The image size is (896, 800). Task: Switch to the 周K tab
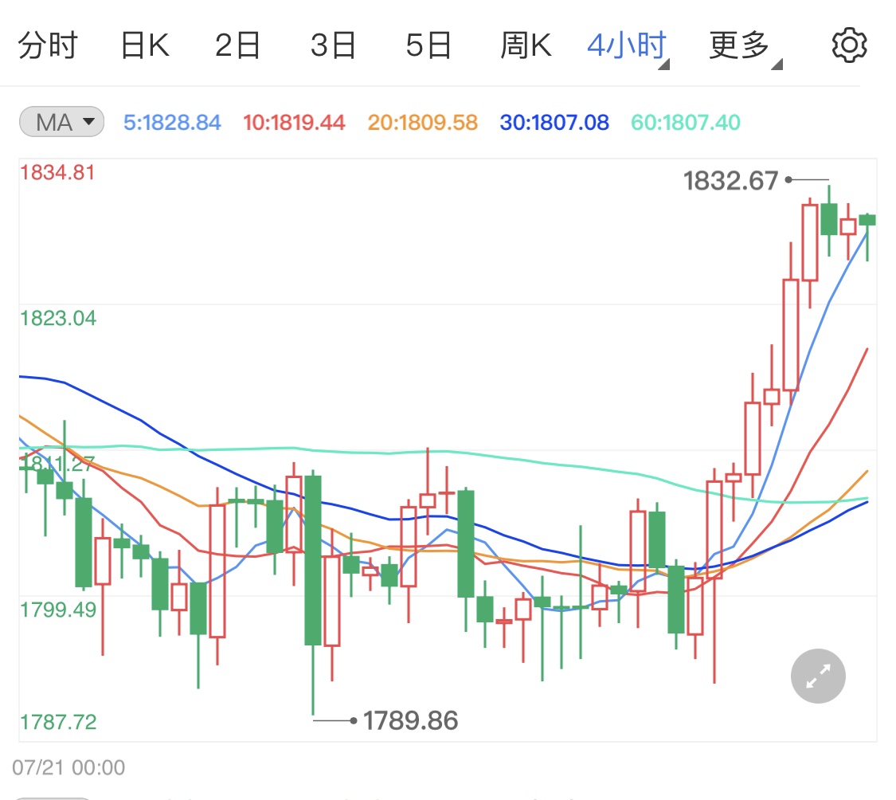(x=526, y=45)
